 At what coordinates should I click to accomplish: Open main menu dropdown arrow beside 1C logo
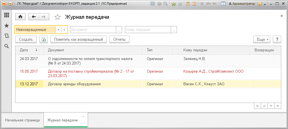tap(10, 3)
